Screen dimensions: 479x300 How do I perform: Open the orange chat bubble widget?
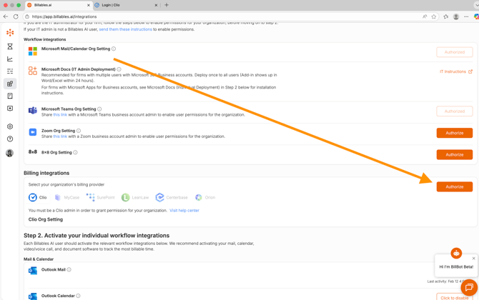click(468, 288)
